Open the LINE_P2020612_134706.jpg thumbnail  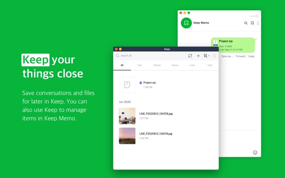(127, 116)
